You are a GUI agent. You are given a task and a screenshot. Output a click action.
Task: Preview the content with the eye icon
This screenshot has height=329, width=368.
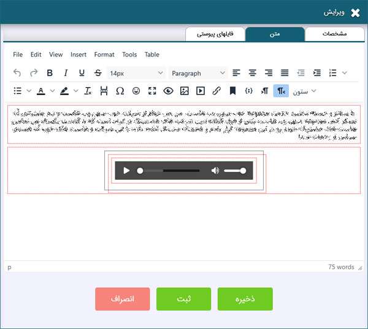168,91
